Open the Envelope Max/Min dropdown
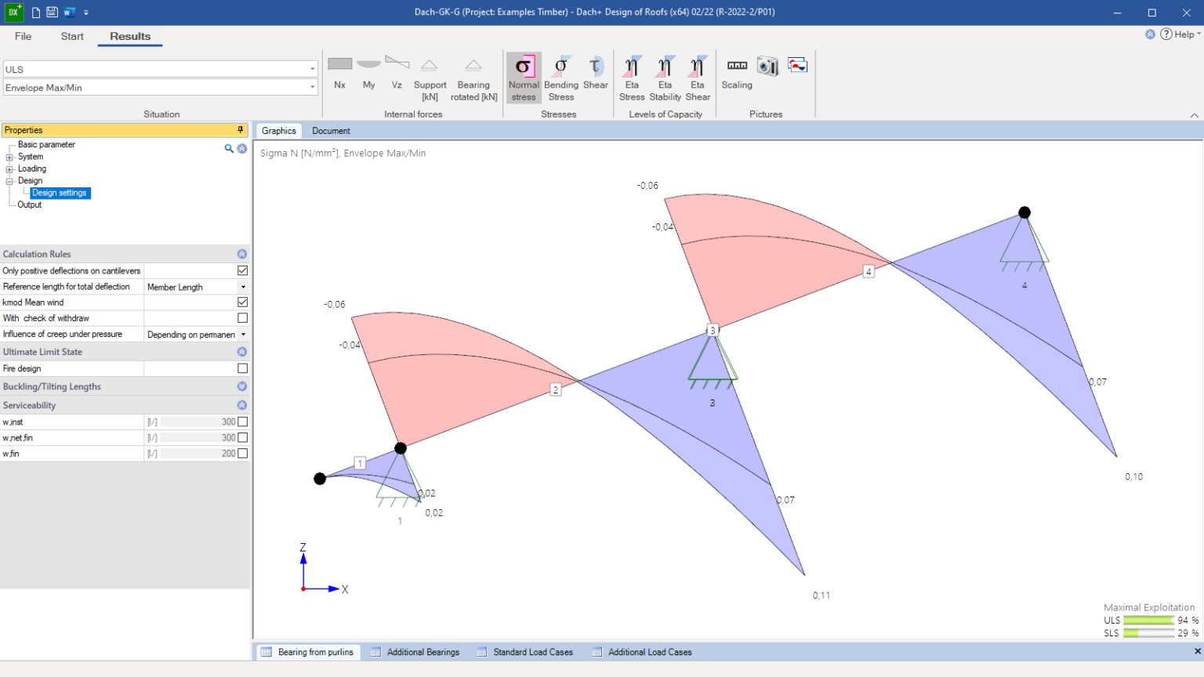This screenshot has height=677, width=1204. (312, 88)
